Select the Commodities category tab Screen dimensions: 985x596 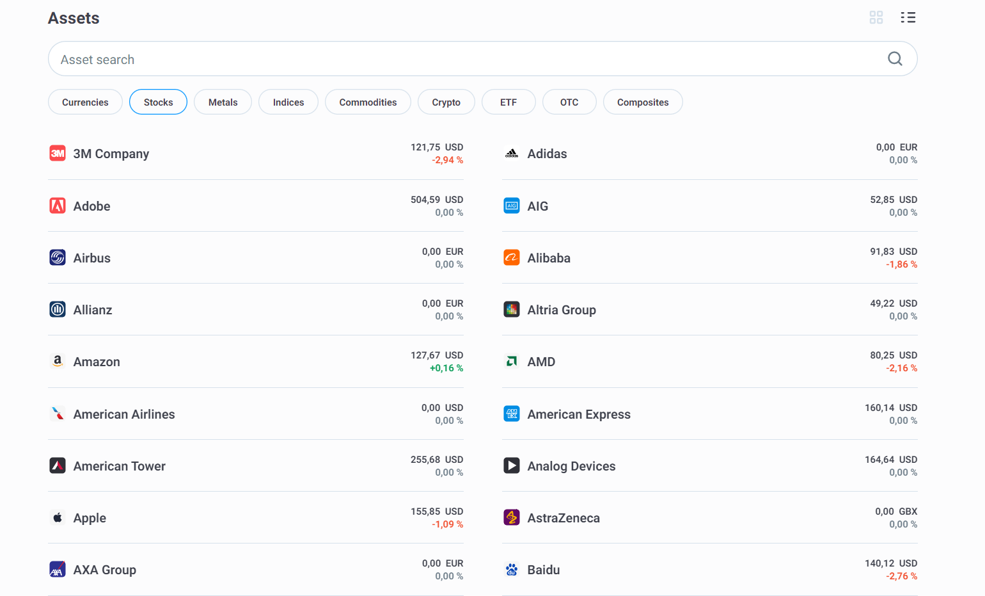coord(368,102)
